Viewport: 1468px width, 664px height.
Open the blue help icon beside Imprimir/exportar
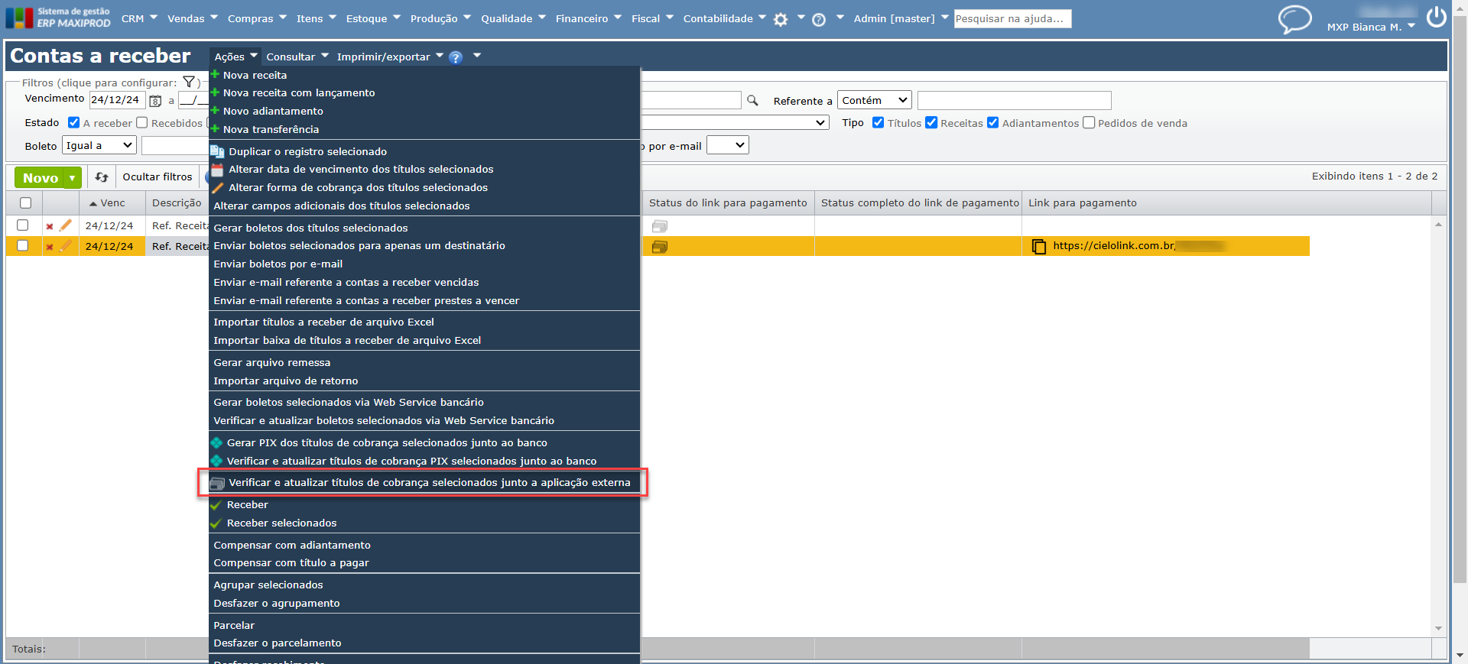456,57
